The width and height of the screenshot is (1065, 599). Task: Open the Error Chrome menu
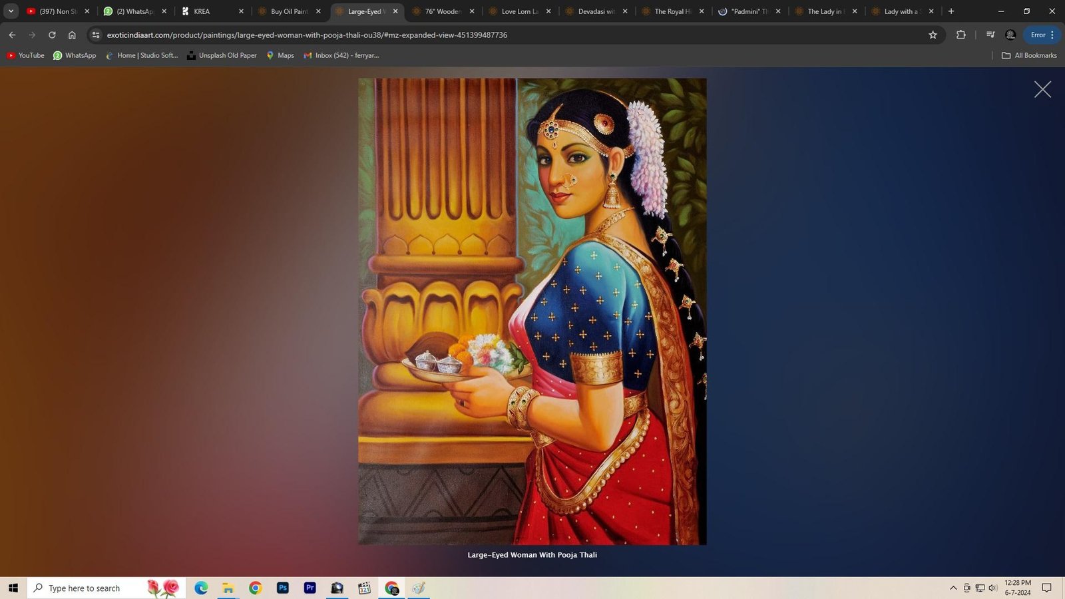1042,35
